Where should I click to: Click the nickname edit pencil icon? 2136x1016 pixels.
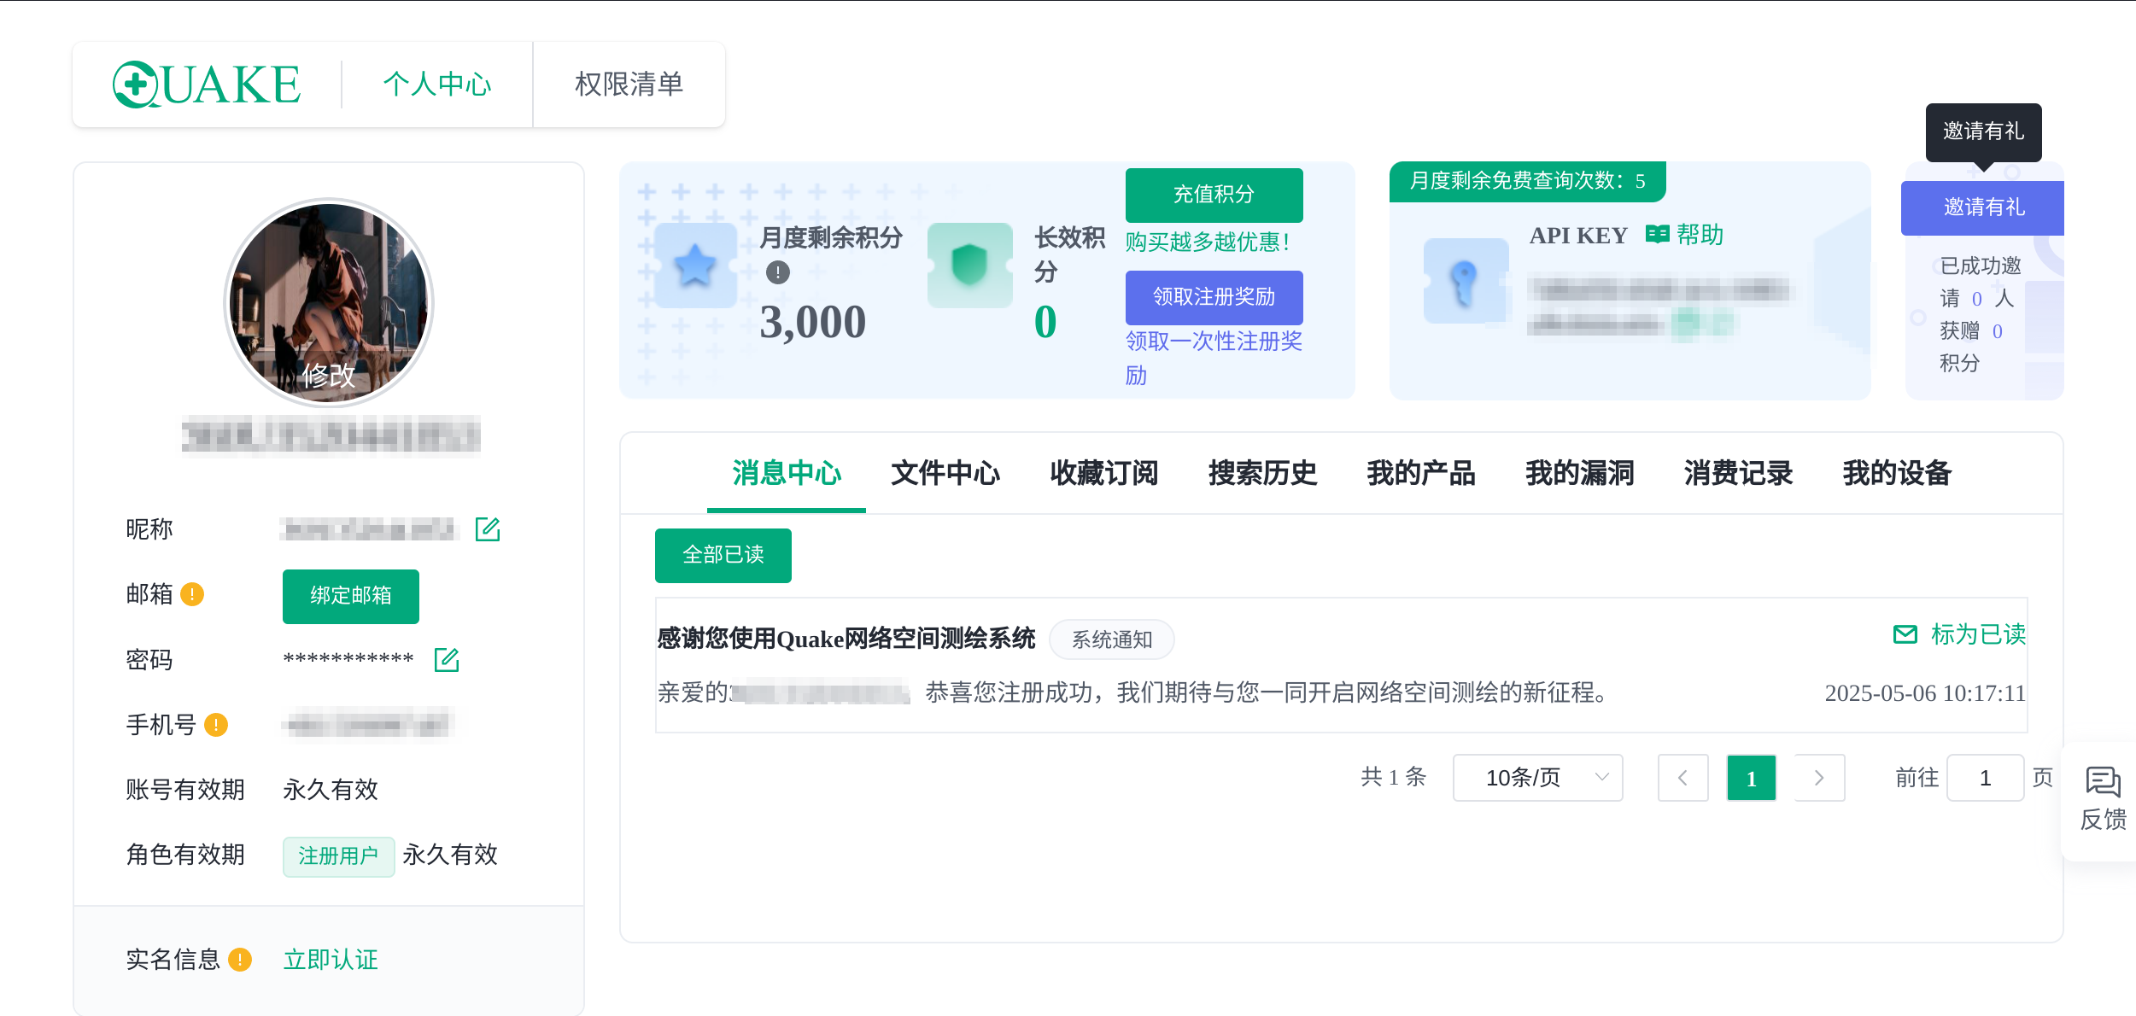click(487, 529)
